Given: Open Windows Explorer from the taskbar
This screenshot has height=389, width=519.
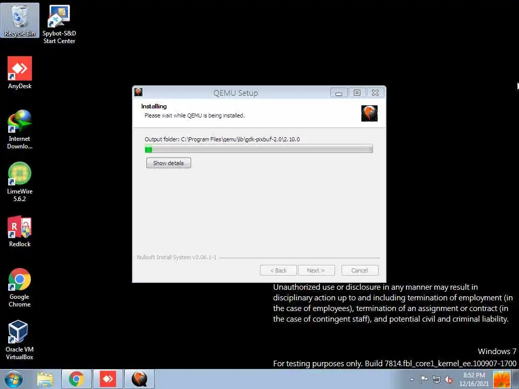Looking at the screenshot, I should tap(45, 379).
